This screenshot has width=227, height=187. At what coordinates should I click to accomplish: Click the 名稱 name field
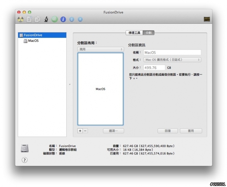(172, 53)
